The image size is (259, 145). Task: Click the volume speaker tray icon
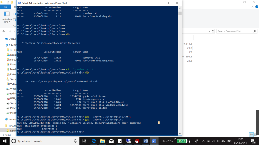pyautogui.click(x=218, y=141)
